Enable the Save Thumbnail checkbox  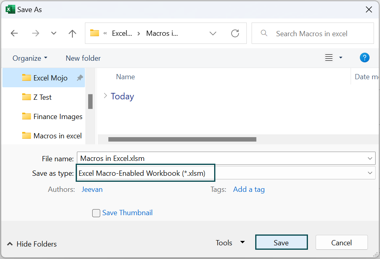click(96, 213)
